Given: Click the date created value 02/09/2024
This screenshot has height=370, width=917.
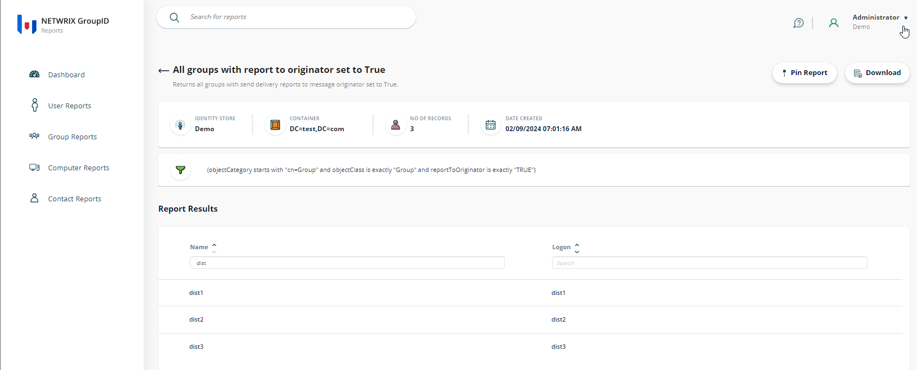Looking at the screenshot, I should [x=543, y=129].
